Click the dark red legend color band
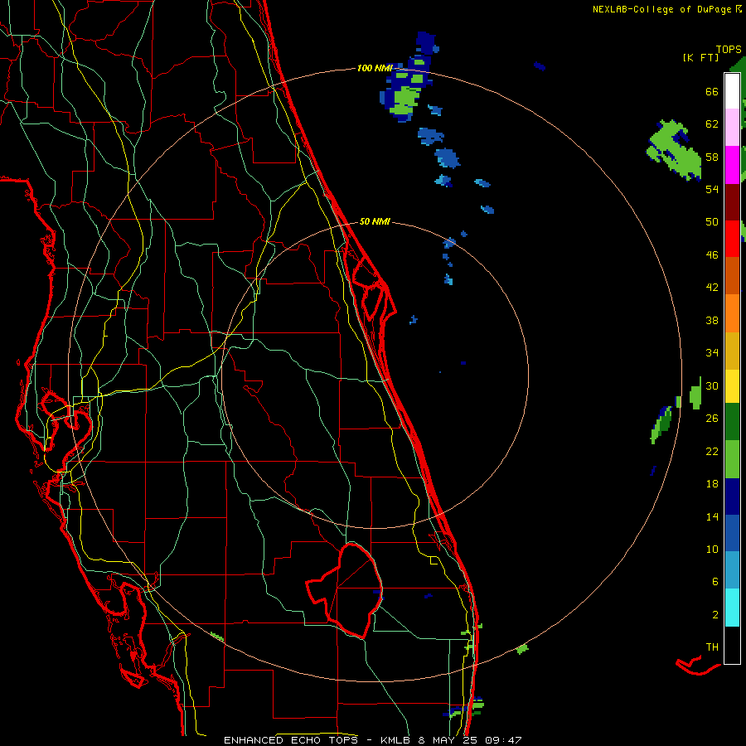The width and height of the screenshot is (746, 746). (x=732, y=201)
